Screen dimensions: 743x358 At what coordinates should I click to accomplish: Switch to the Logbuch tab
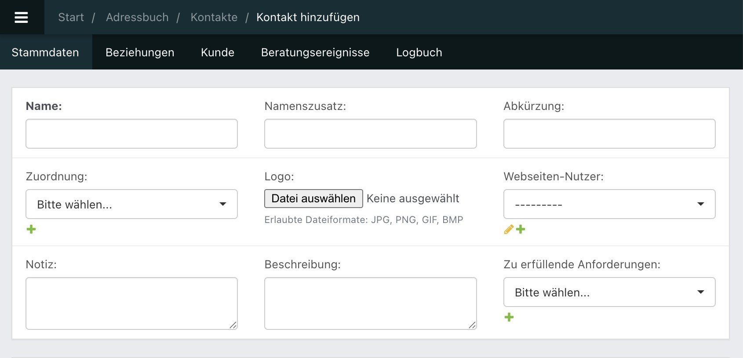point(419,52)
